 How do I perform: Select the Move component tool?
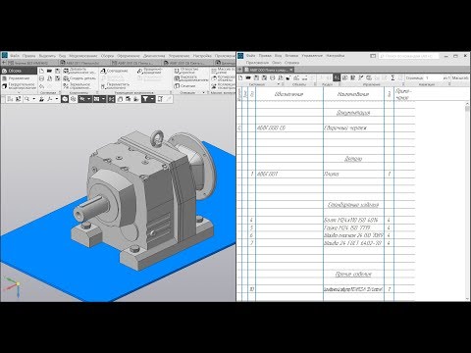(x=115, y=86)
